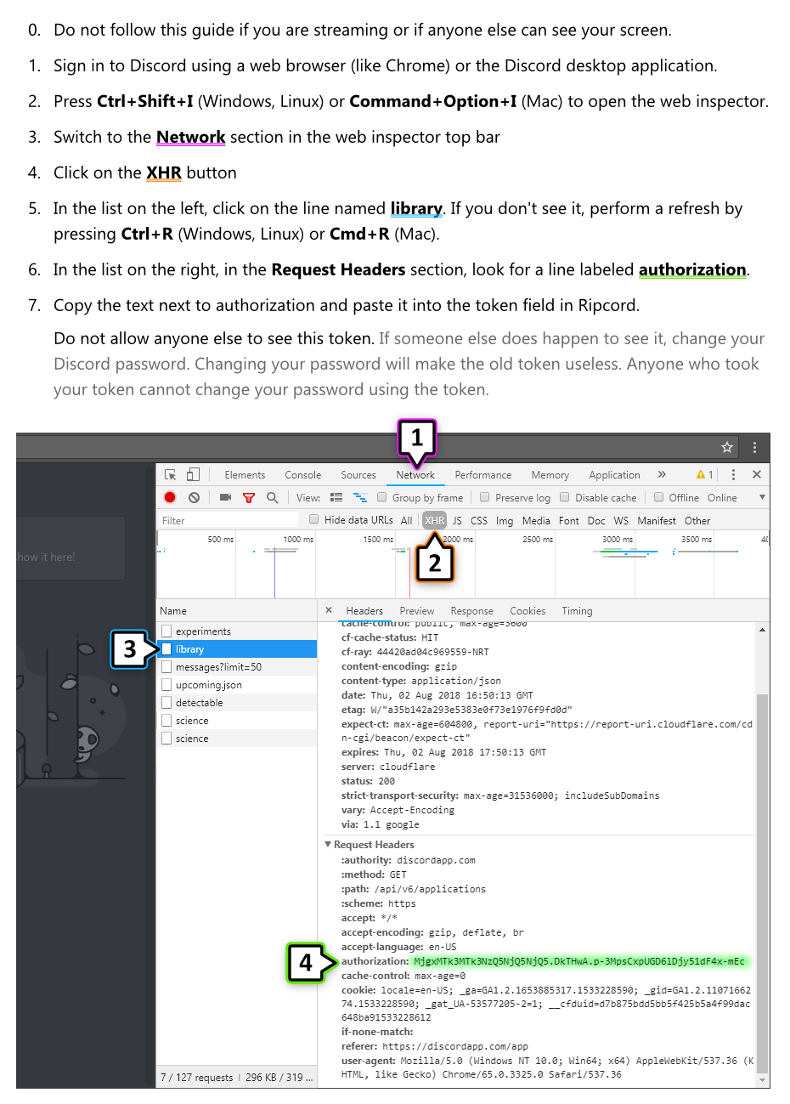Click the network Filter text field
Screen dimensions: 790x1104
pyautogui.click(x=229, y=520)
